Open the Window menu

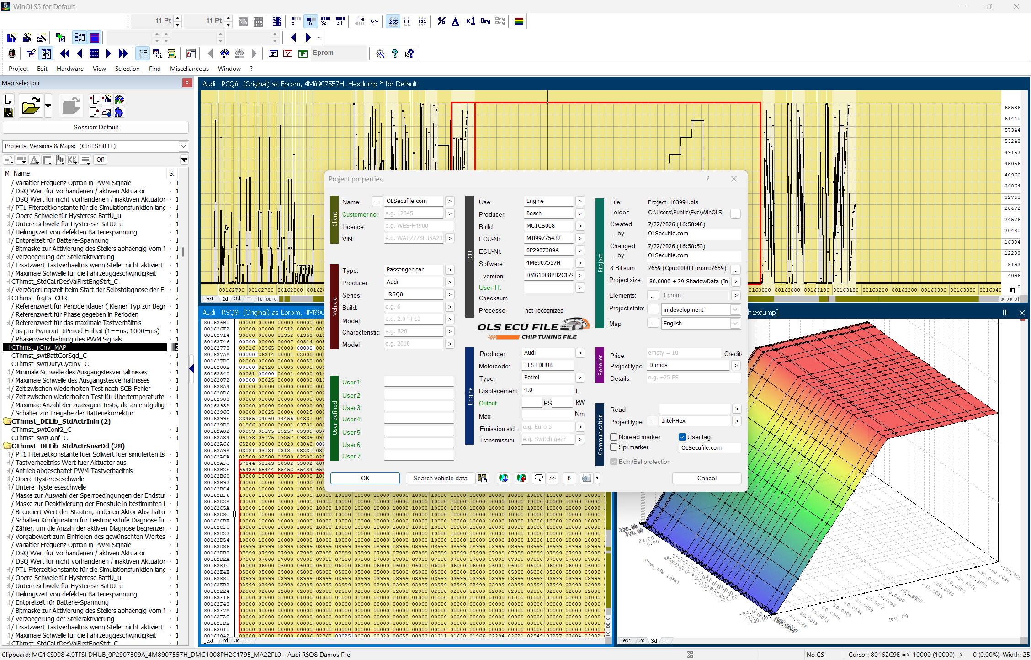229,69
